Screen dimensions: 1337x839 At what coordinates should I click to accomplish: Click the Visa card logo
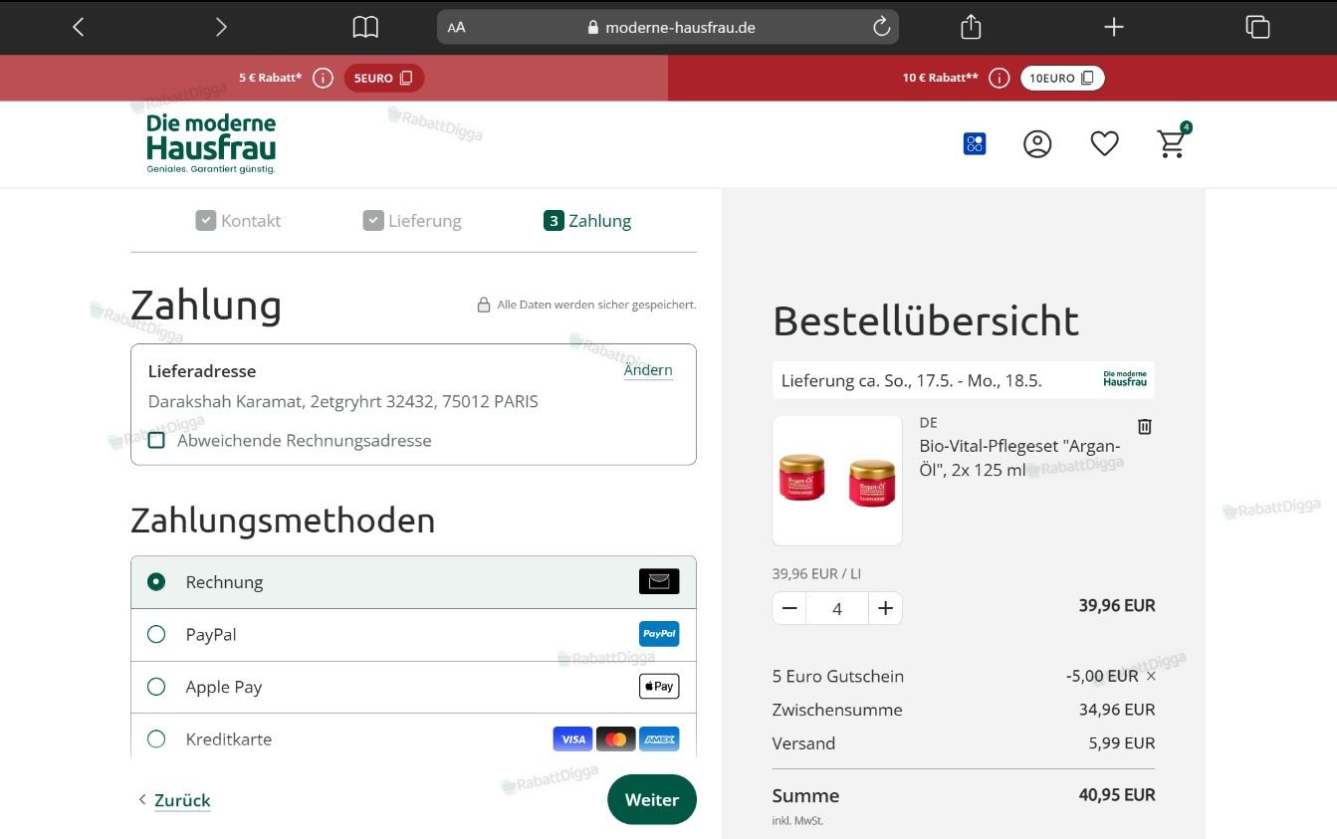(x=572, y=738)
